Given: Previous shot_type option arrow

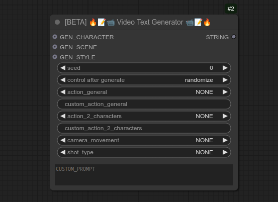Looking at the screenshot, I should 63,152.
